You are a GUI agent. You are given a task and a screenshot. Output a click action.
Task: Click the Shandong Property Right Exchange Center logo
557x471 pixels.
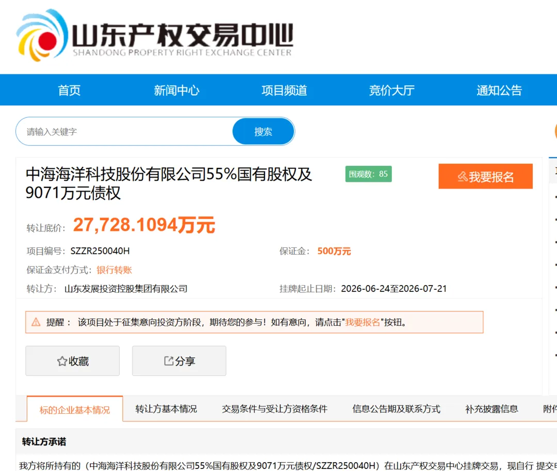155,36
